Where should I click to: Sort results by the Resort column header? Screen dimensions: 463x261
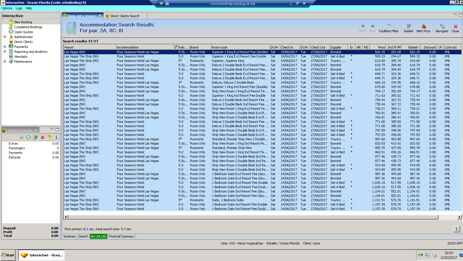(x=90, y=47)
